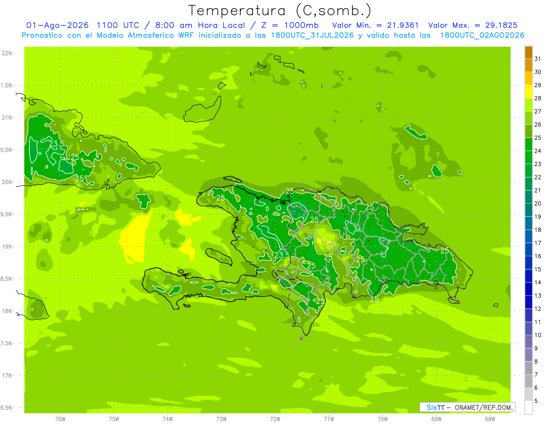Image resolution: width=550 pixels, height=425 pixels.
Task: Click the '8.5N' latitude label
Action: [6, 279]
